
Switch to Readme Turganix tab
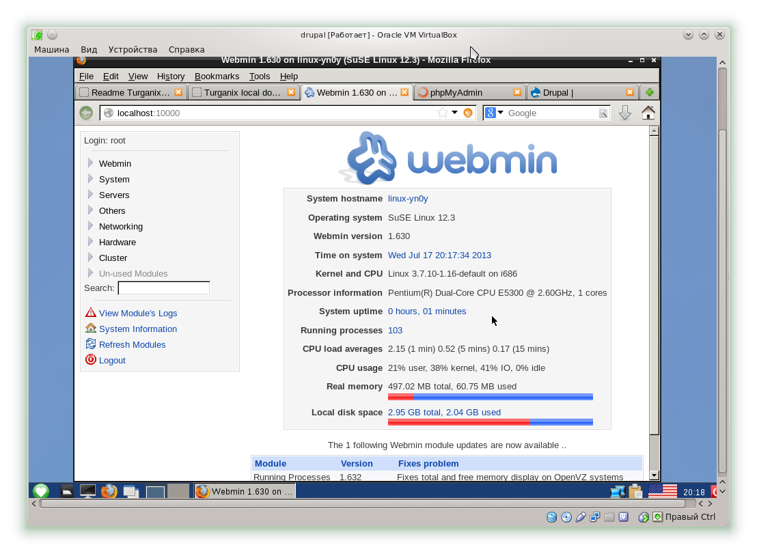(x=130, y=92)
